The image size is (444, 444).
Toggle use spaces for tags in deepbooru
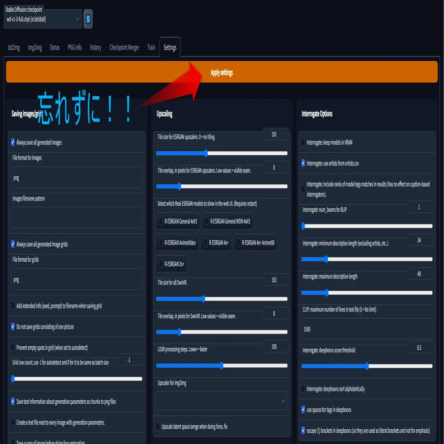click(303, 409)
